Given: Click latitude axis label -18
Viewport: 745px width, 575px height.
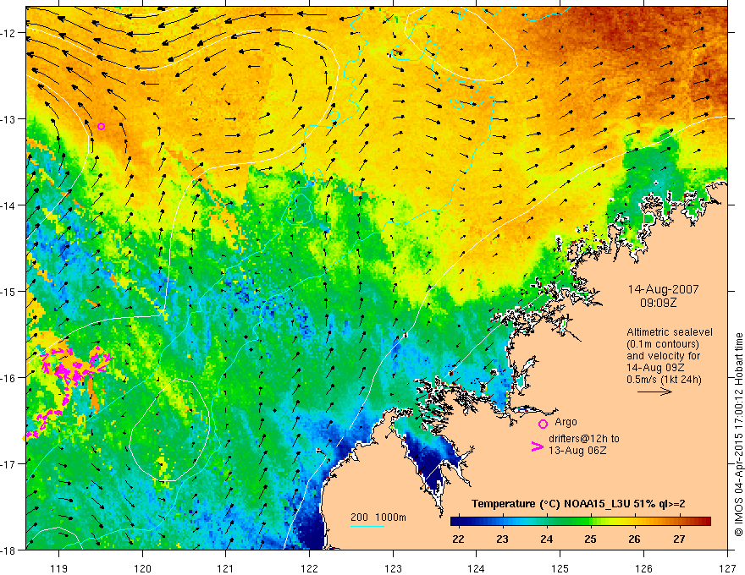Looking at the screenshot, I should tap(8, 550).
